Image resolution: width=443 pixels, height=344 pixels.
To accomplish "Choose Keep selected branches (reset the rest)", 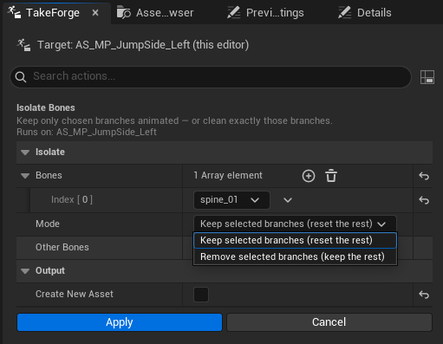I will 295,240.
